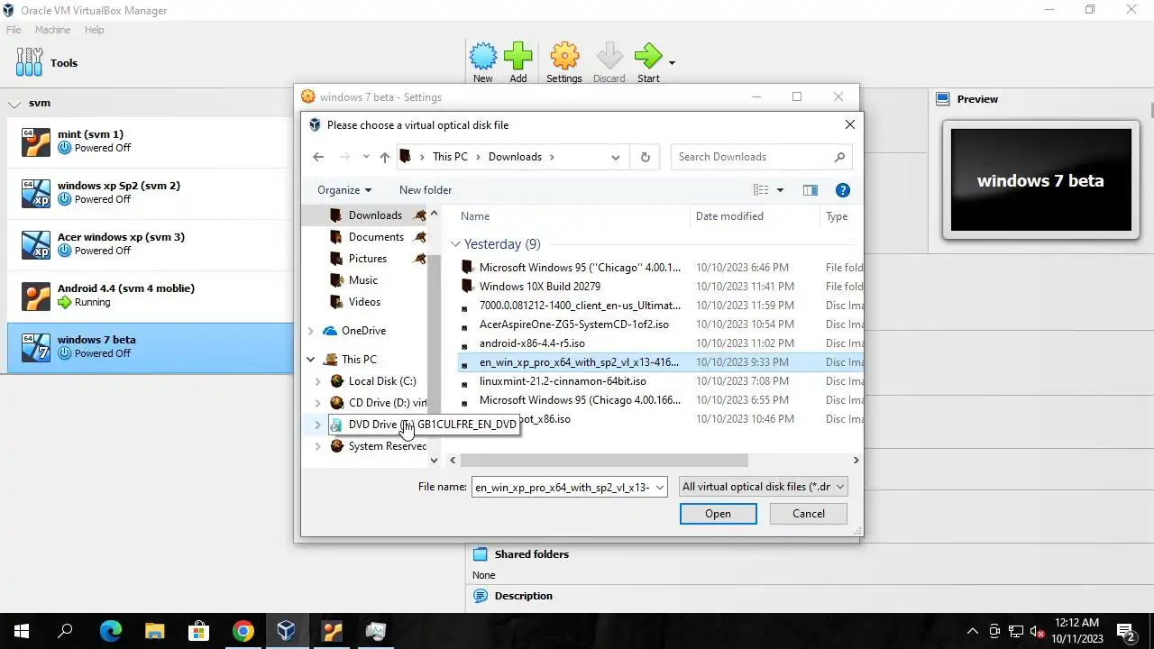Click the blue help question icon
Screen dimensions: 1154x649
843,190
